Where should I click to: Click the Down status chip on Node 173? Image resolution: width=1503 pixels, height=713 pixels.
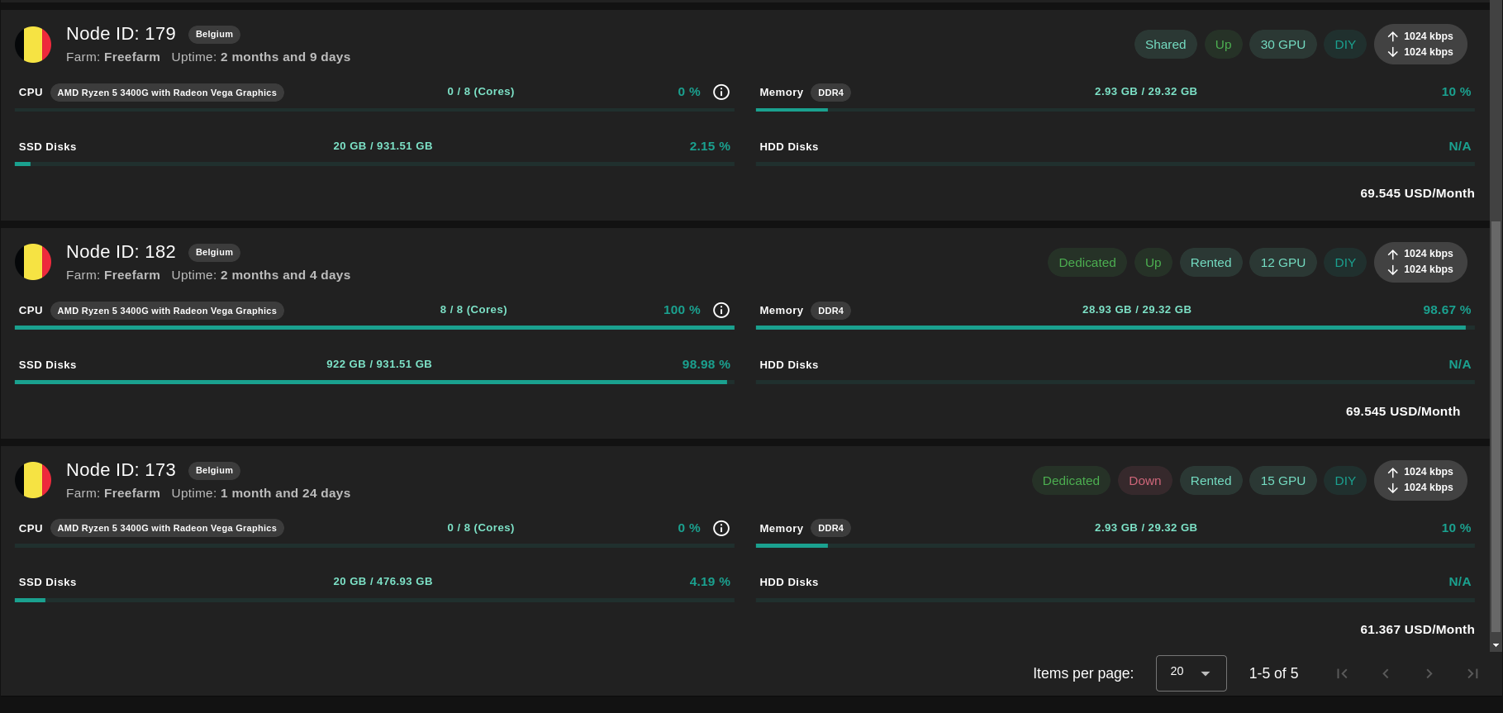pos(1144,481)
